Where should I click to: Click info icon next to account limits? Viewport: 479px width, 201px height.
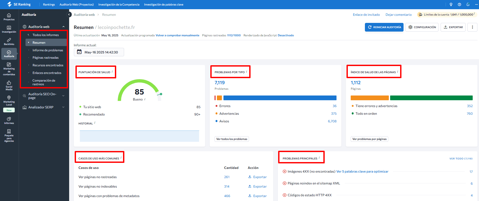click(x=474, y=14)
